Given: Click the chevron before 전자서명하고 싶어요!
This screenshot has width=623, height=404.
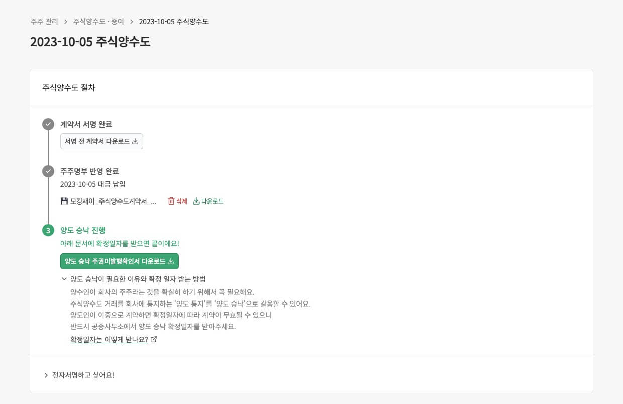Looking at the screenshot, I should 46,375.
